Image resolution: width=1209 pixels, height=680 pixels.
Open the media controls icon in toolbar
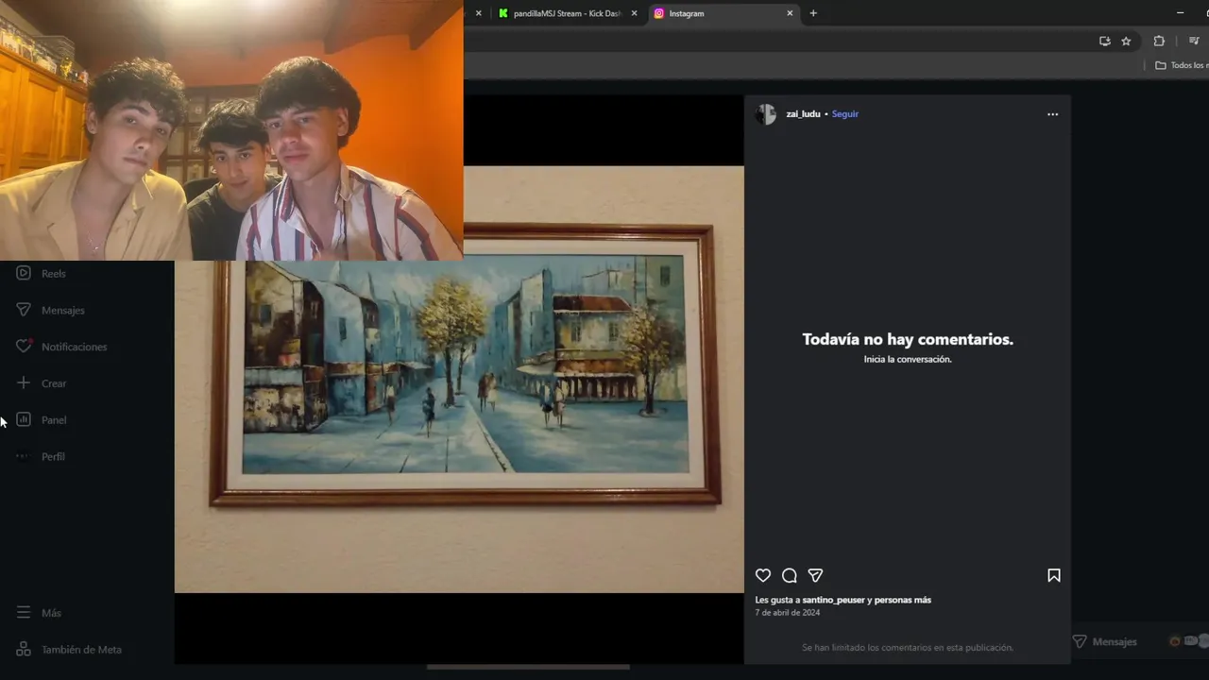[x=1194, y=41]
